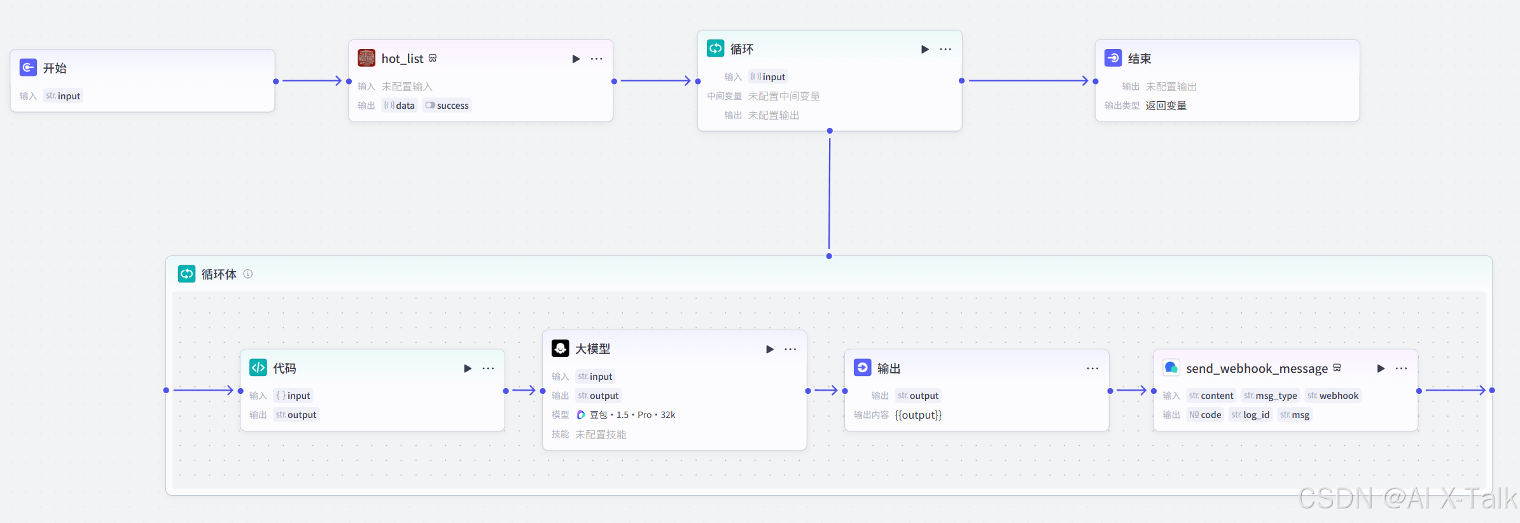This screenshot has height=523, width=1520.
Task: Click the 开始 node output connection port
Action: click(275, 81)
